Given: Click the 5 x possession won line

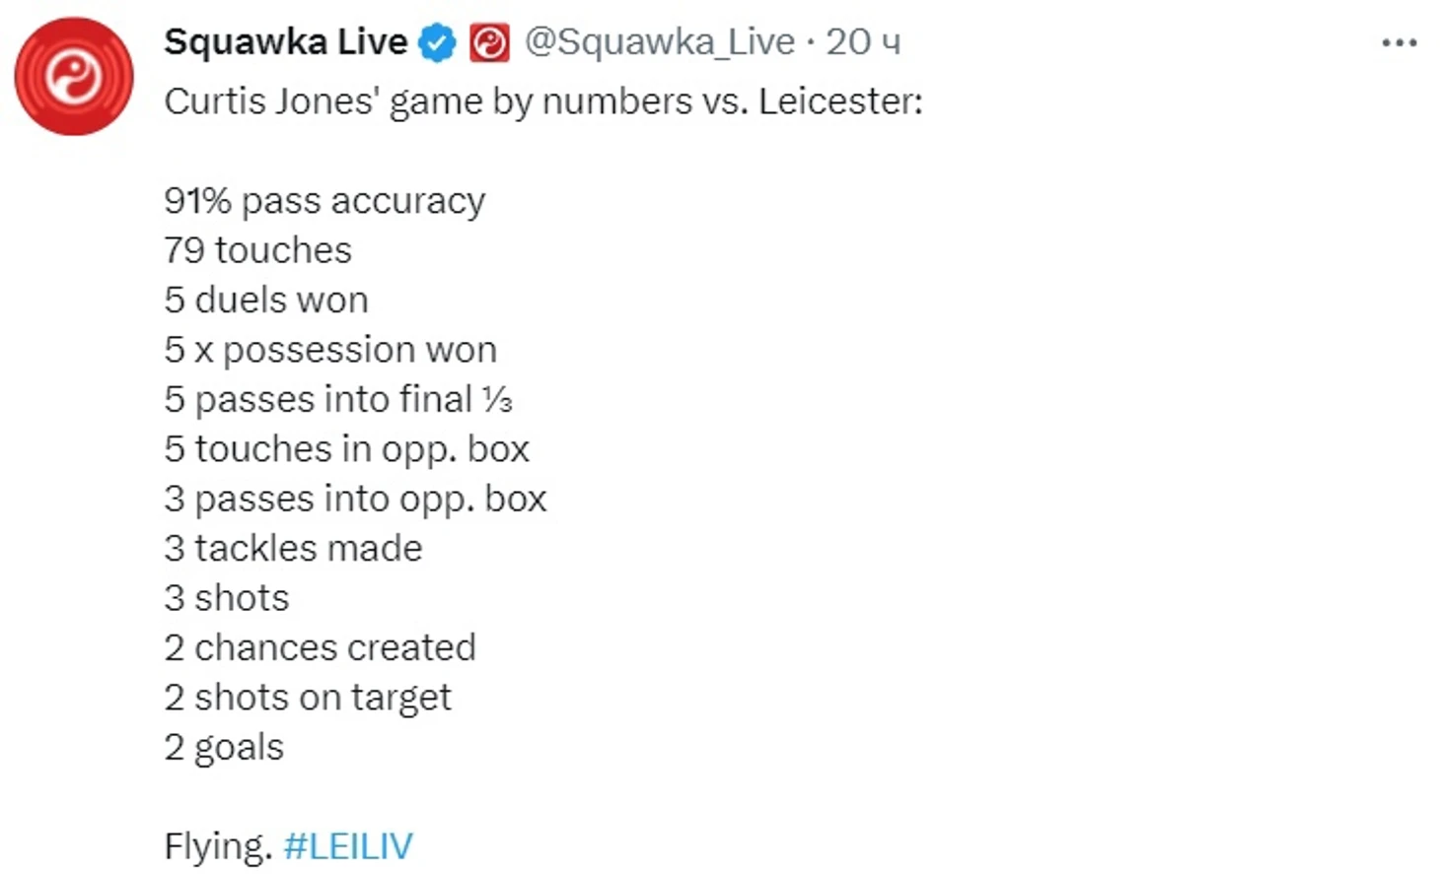Looking at the screenshot, I should (x=330, y=350).
